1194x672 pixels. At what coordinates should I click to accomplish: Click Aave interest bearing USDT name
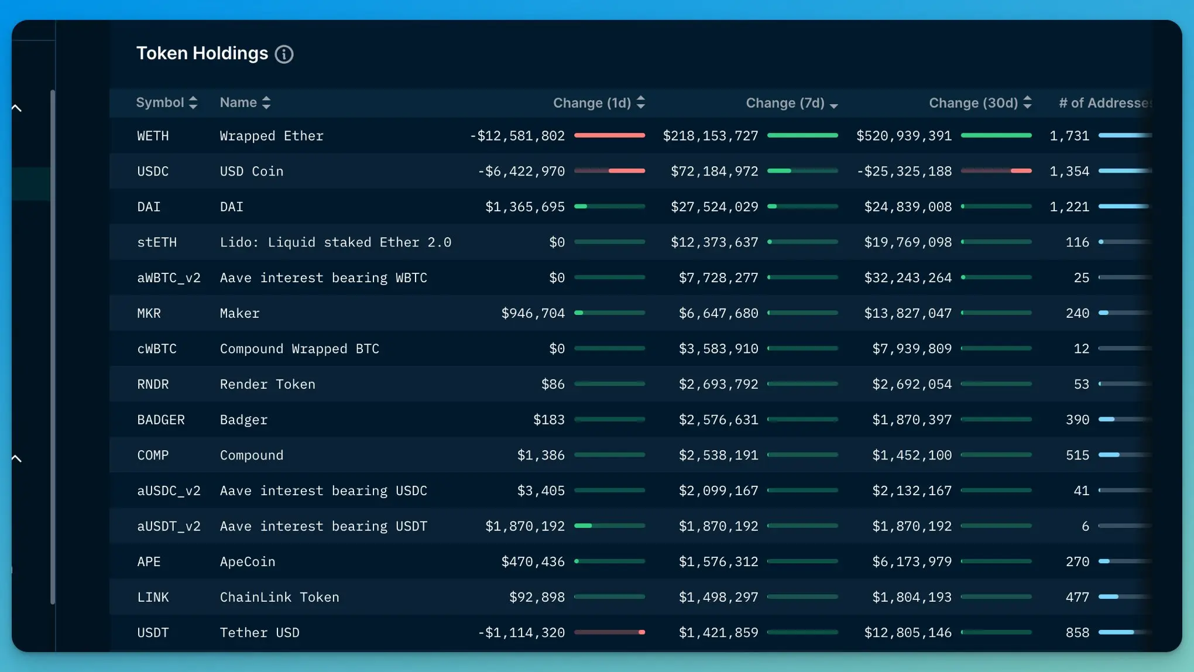point(324,527)
